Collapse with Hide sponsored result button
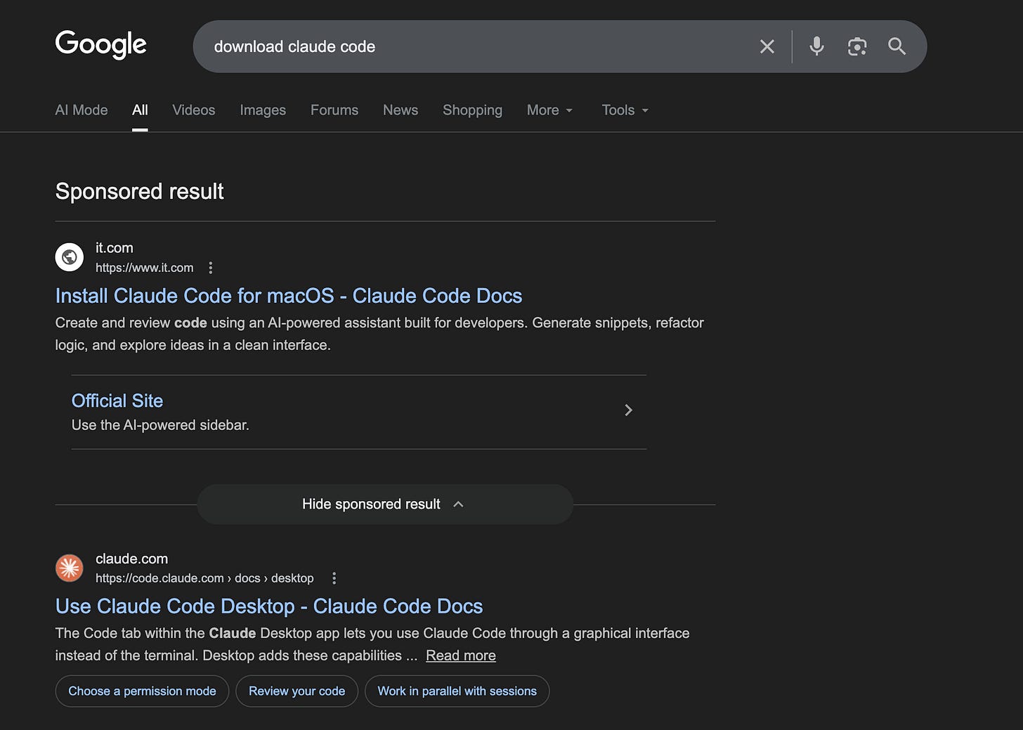Viewport: 1023px width, 730px height. tap(385, 504)
